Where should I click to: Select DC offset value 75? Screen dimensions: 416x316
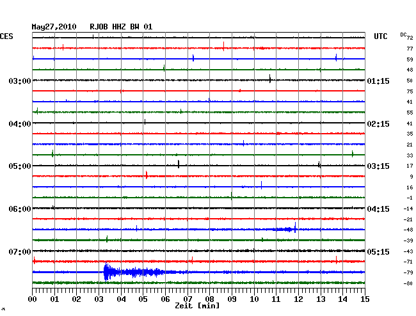tap(410, 91)
